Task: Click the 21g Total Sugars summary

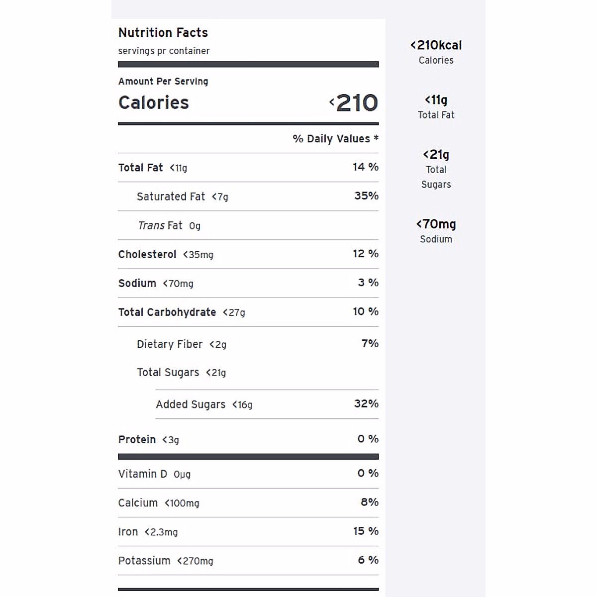Action: pyautogui.click(x=436, y=169)
